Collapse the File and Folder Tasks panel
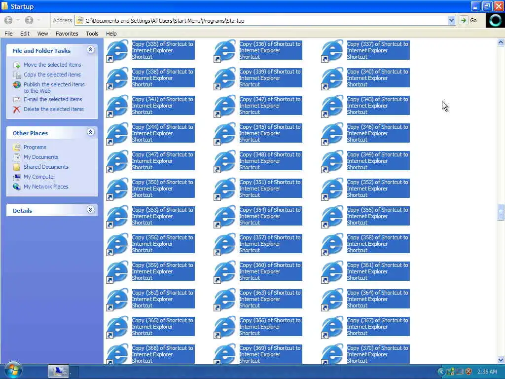 (x=91, y=50)
